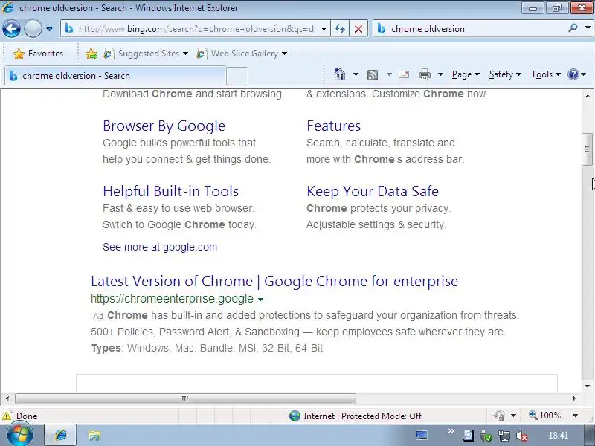The height and width of the screenshot is (446, 595).
Task: Click the Read Mail envelope icon
Action: coord(404,74)
